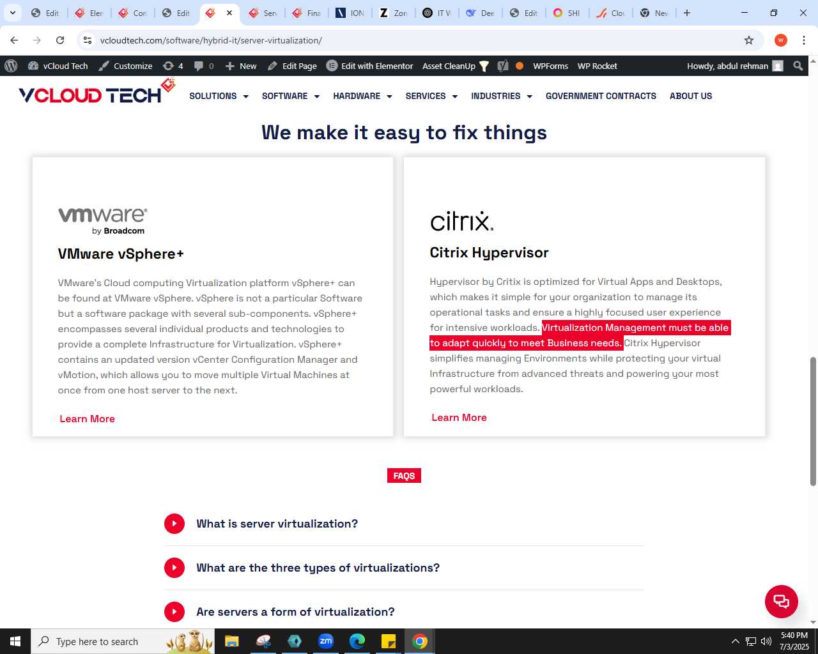Close the active browser tab

pos(229,13)
